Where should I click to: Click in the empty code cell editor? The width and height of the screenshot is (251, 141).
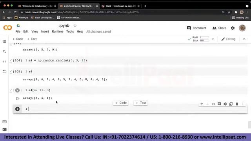[136, 109]
